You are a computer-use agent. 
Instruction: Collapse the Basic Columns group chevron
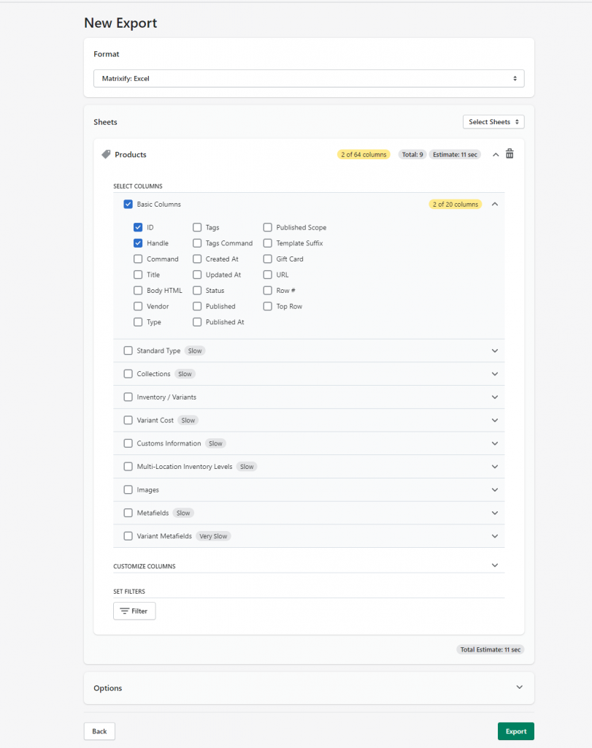point(494,204)
